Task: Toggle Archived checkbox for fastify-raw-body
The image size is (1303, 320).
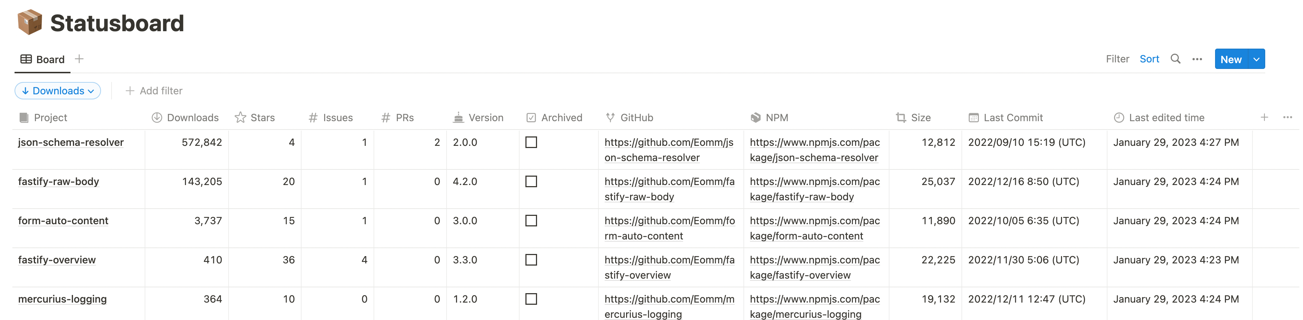Action: point(531,182)
